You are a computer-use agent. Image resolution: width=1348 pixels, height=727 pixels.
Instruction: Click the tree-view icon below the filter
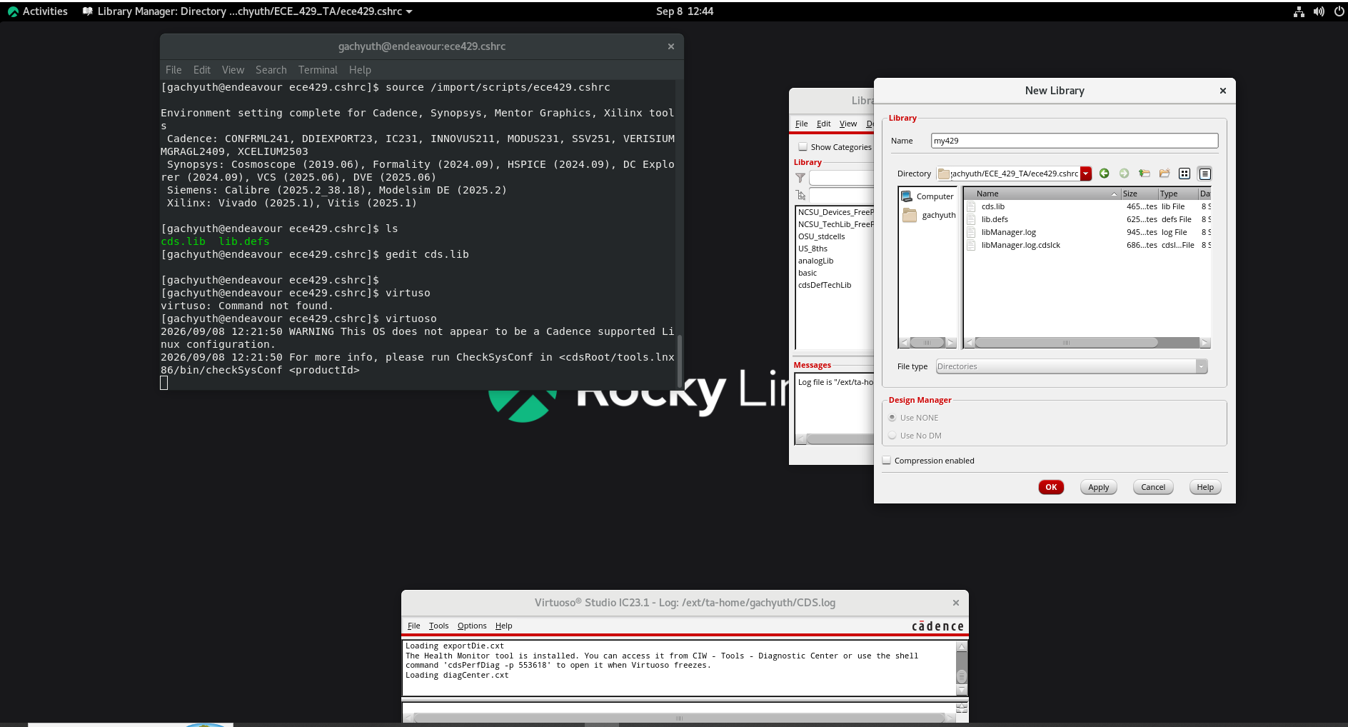click(800, 195)
